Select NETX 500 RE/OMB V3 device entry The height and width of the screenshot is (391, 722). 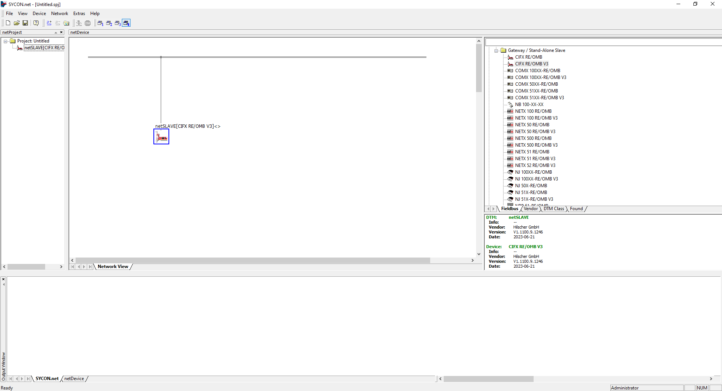536,145
